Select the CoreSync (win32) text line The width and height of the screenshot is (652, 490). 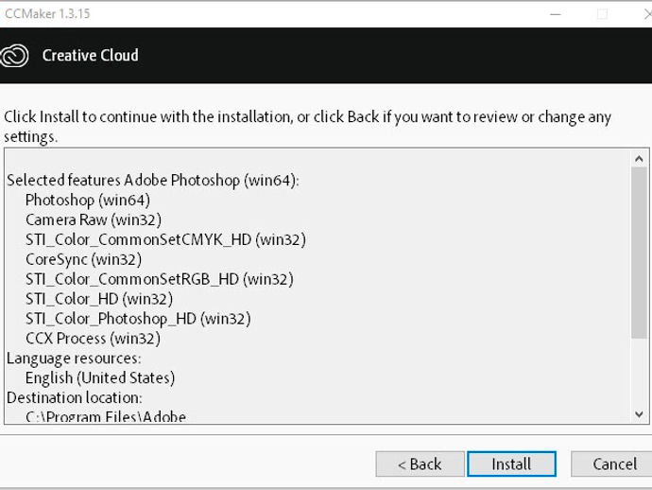(x=83, y=259)
